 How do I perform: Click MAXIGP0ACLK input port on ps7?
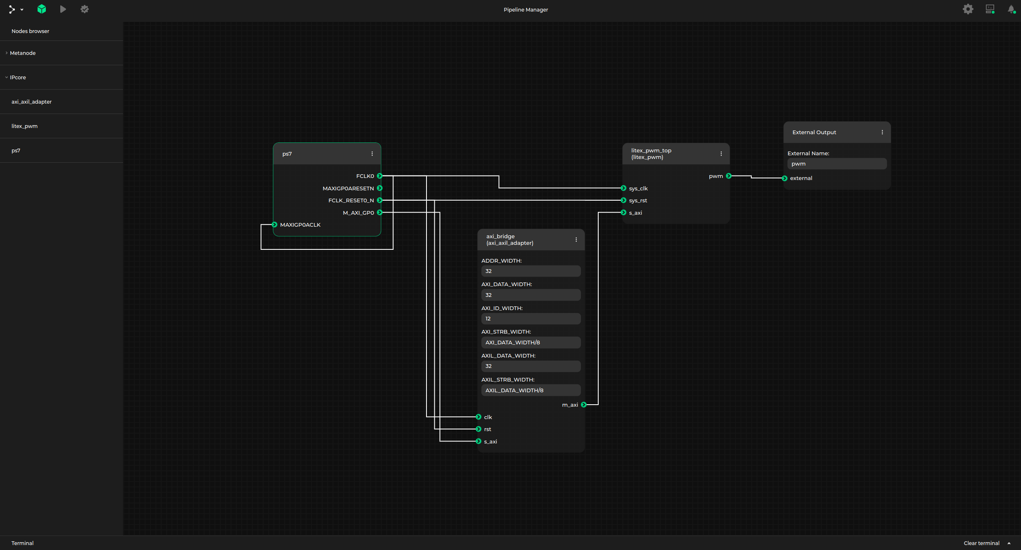(275, 225)
